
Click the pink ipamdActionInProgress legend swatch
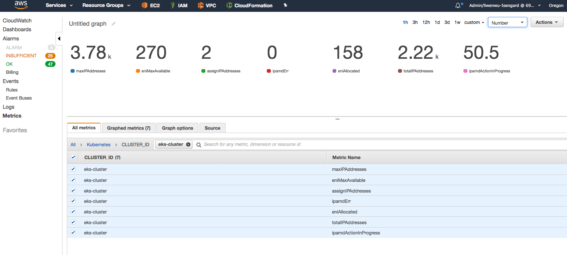[466, 71]
